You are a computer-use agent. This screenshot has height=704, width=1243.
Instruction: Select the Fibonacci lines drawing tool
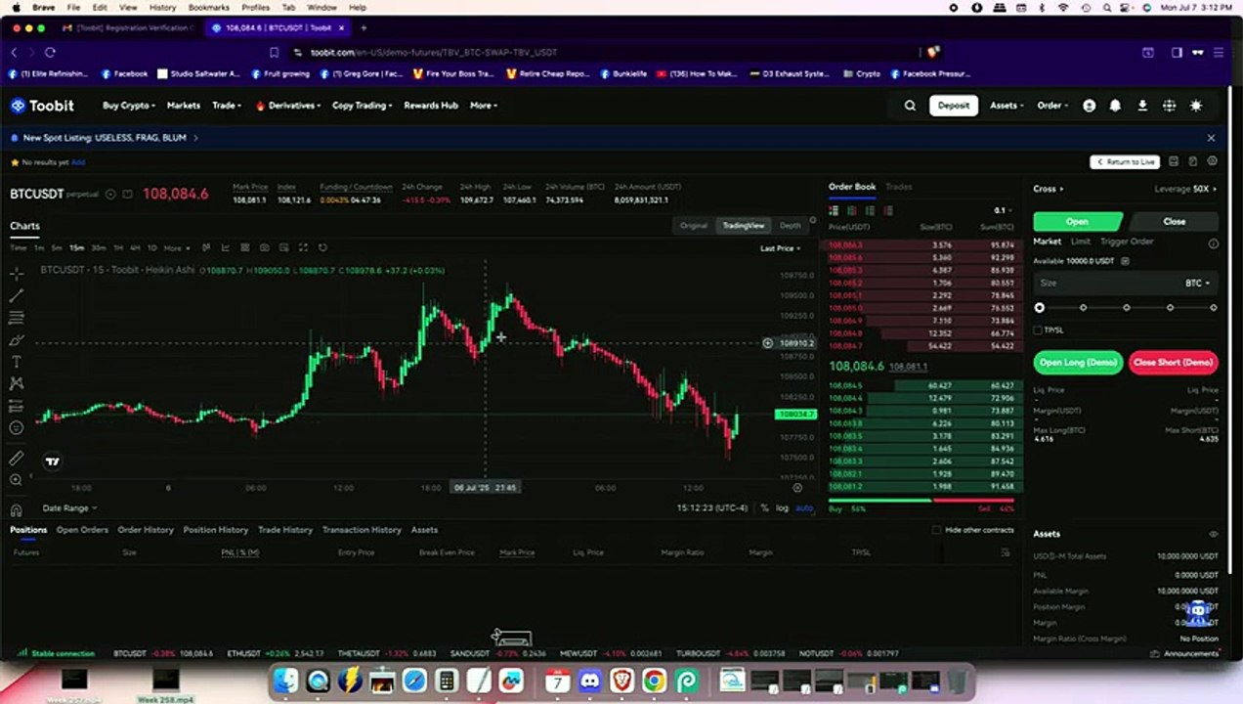point(16,318)
